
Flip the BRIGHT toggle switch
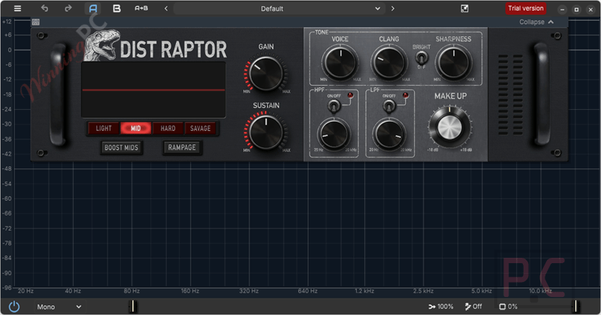421,59
